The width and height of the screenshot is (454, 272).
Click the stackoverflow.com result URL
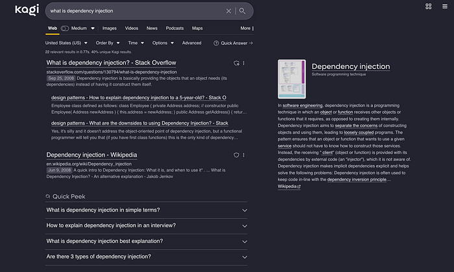click(112, 72)
